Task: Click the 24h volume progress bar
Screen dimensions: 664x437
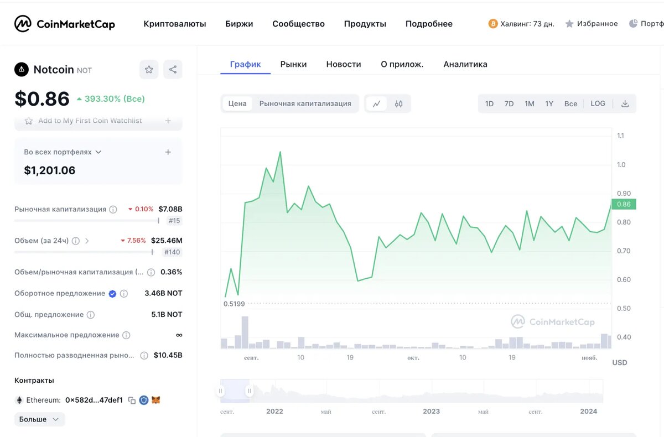Action: [84, 252]
